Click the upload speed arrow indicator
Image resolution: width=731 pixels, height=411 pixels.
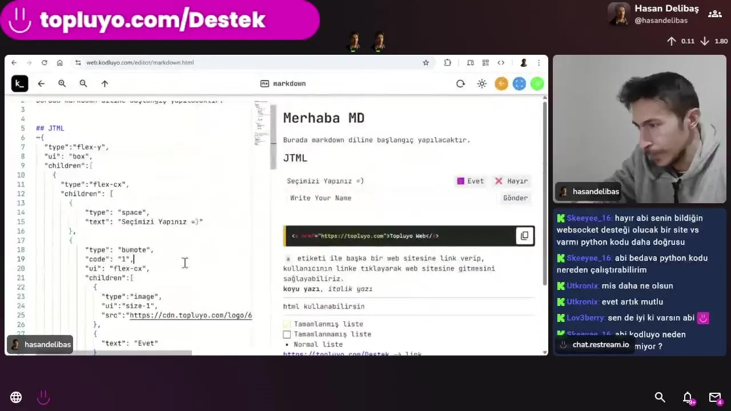[672, 41]
